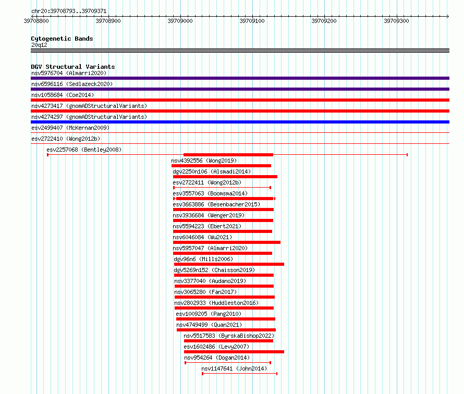Open nsv4273417 (gnomADStructuralVariants) label
The width and height of the screenshot is (464, 394).
pos(89,106)
